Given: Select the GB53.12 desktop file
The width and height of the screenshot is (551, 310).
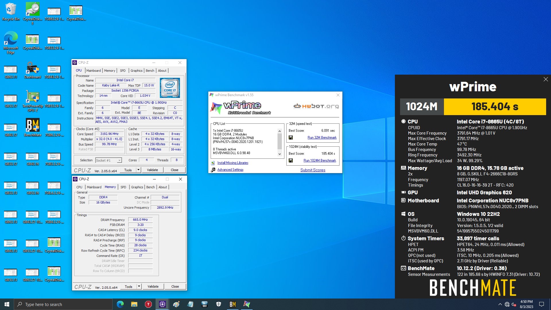Looking at the screenshot, I should pyautogui.click(x=11, y=101).
